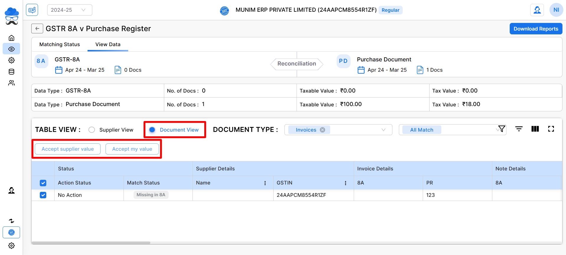Click the home icon in sidebar

click(x=11, y=38)
